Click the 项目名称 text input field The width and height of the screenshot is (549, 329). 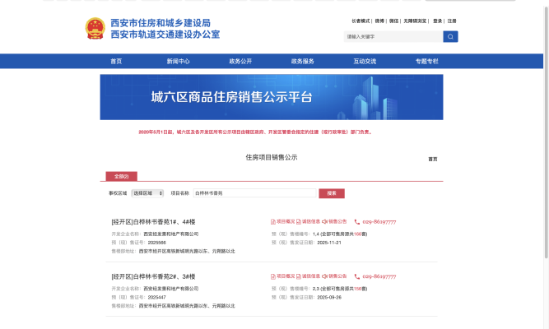[x=255, y=193]
